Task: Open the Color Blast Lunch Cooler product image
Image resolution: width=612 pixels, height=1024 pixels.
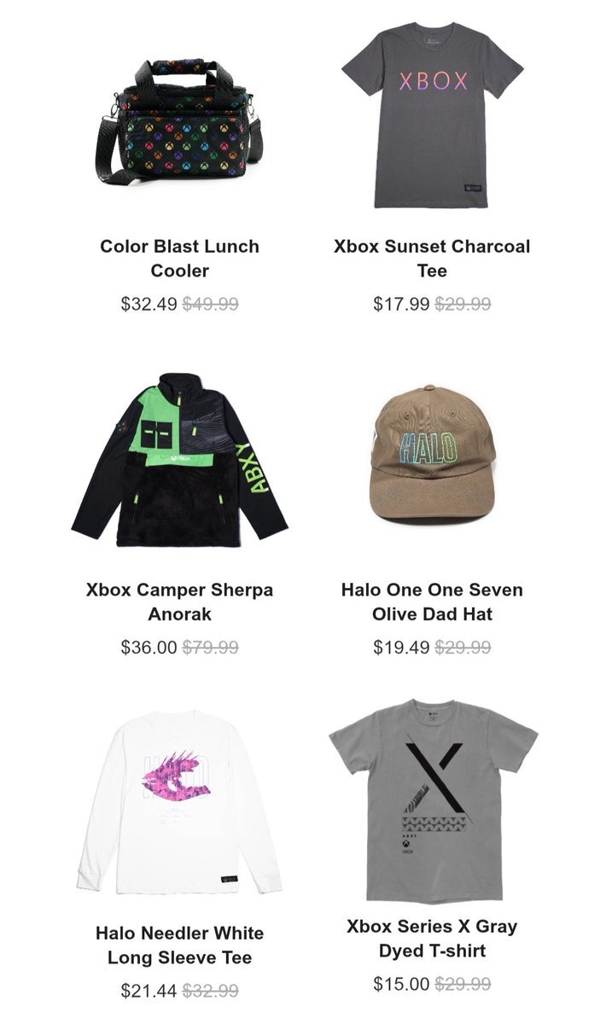Action: [179, 120]
